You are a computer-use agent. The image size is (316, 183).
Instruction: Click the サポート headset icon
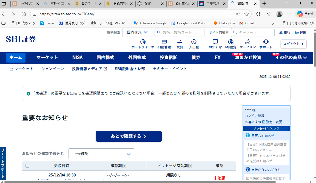(266, 42)
